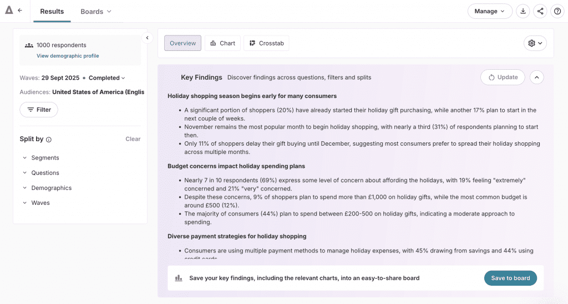Screen dimensions: 568x304
Task: Open the help question mark icon
Action: (557, 11)
